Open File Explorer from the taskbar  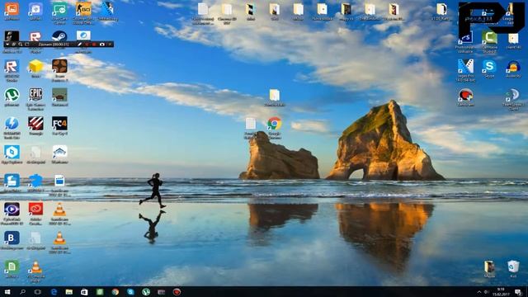click(69, 292)
